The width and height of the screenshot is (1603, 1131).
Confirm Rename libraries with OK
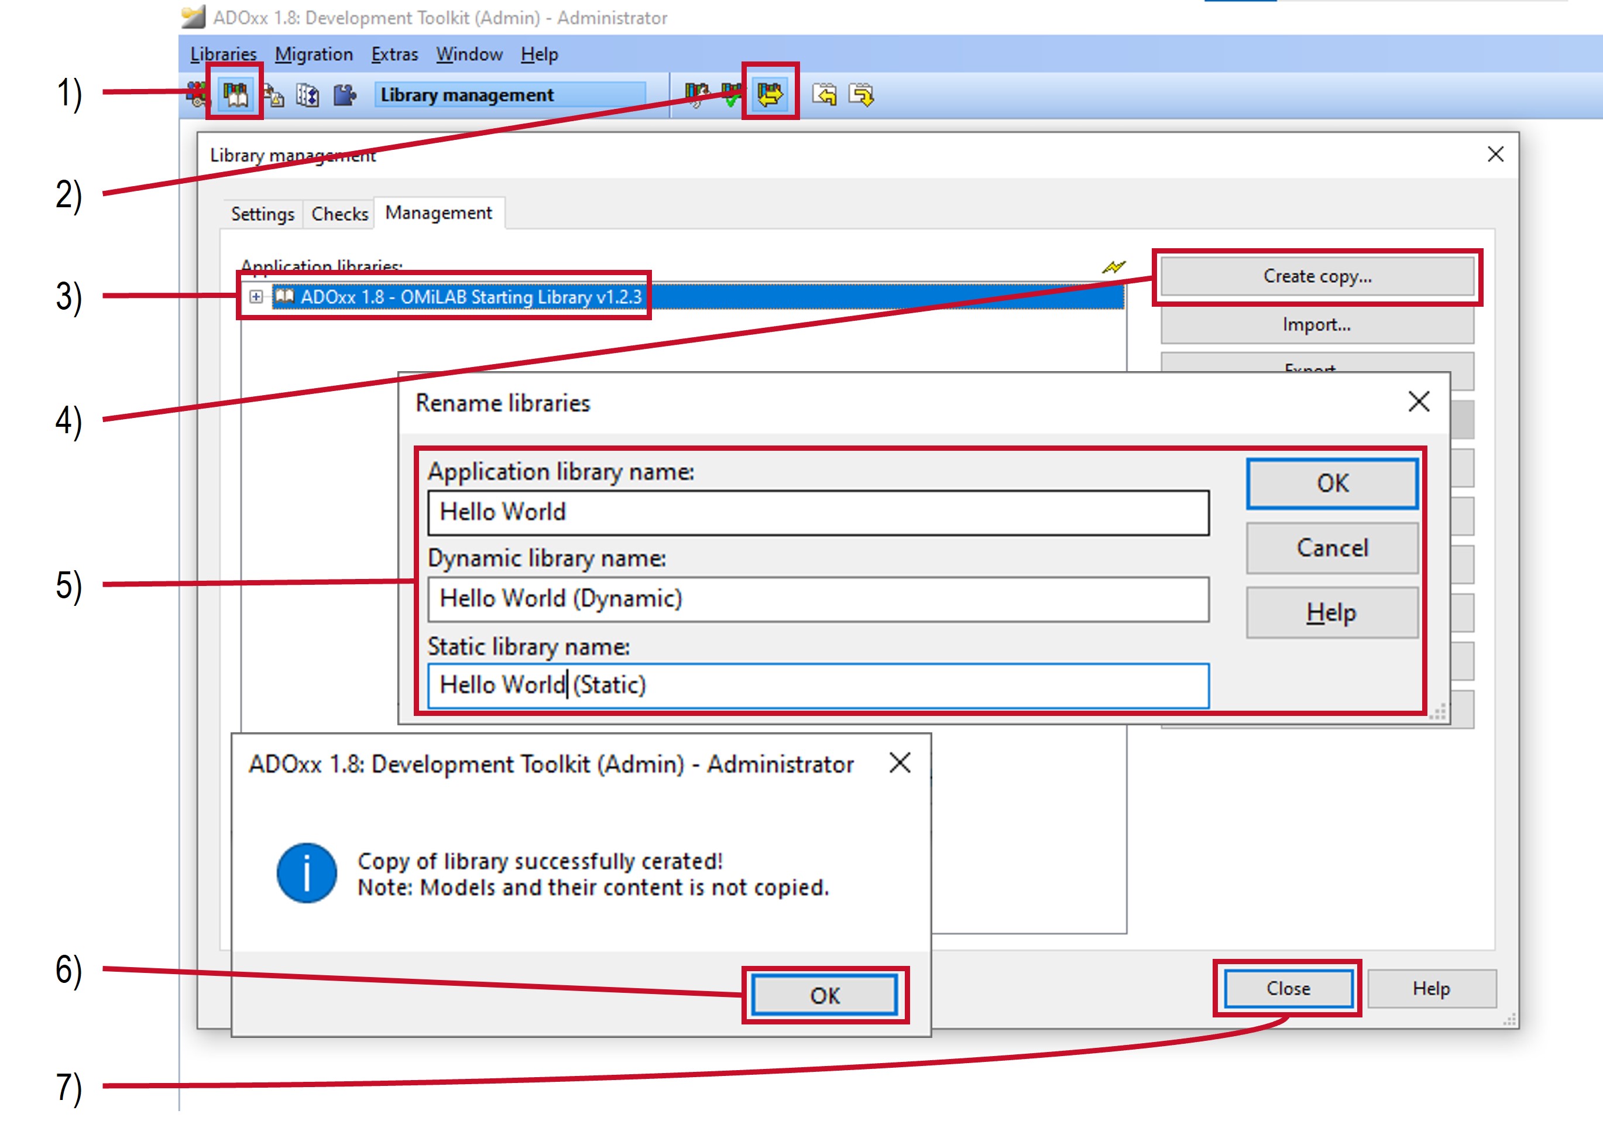click(1332, 483)
